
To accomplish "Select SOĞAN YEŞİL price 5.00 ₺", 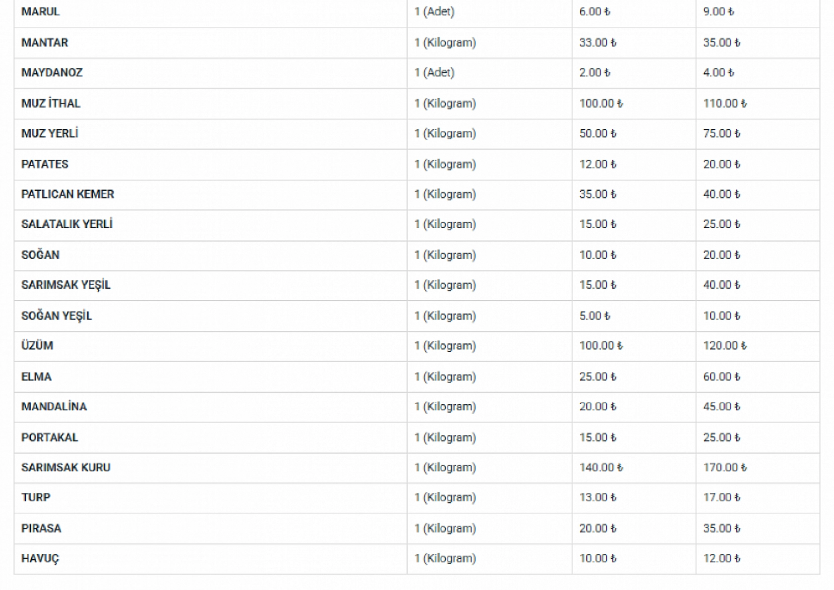I will [x=595, y=316].
